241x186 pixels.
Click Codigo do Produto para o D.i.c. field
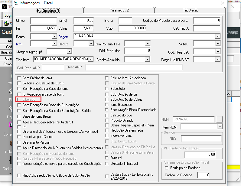point(207,21)
